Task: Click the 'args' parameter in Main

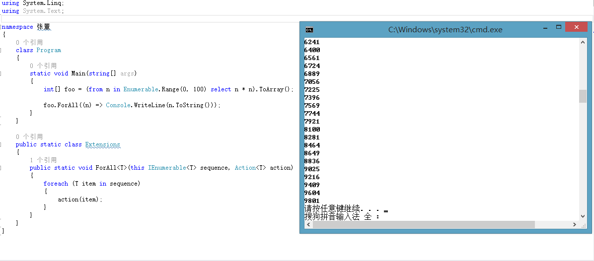Action: pyautogui.click(x=127, y=74)
